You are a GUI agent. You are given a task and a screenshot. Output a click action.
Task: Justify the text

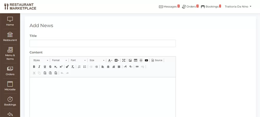[x=119, y=67]
